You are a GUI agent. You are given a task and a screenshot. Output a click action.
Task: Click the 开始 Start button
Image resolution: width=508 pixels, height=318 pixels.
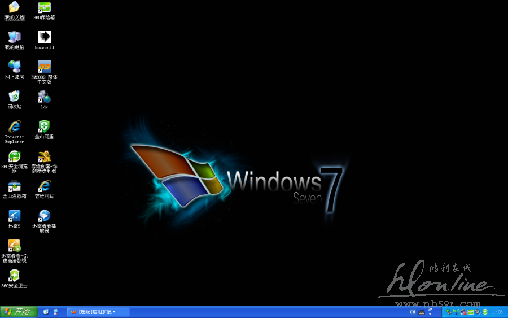(19, 312)
